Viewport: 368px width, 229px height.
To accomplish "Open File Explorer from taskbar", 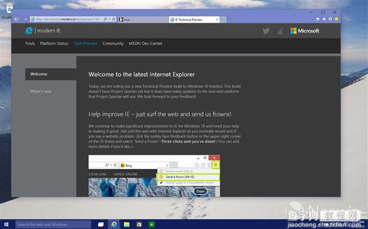I will [x=127, y=224].
